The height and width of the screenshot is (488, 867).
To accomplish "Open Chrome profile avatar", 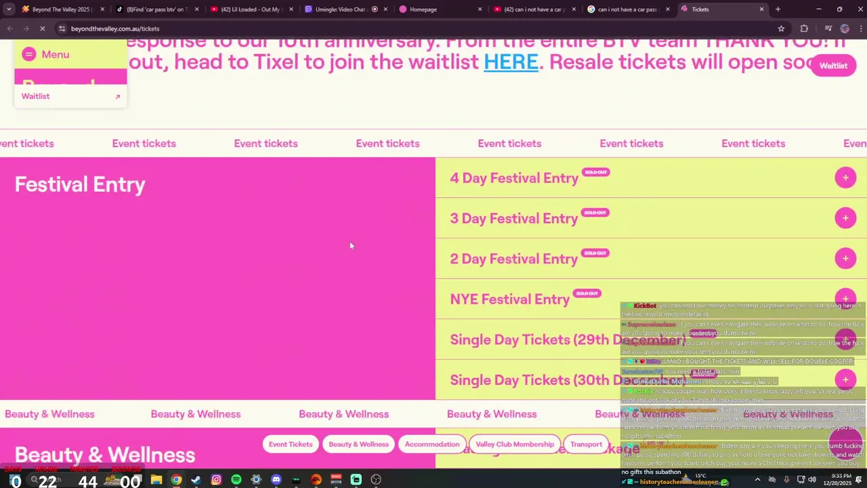I will 845,28.
